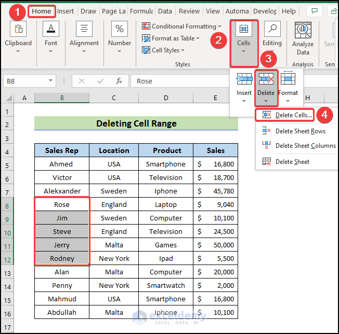339x334 pixels.
Task: Switch to the Review tab
Action: (189, 11)
